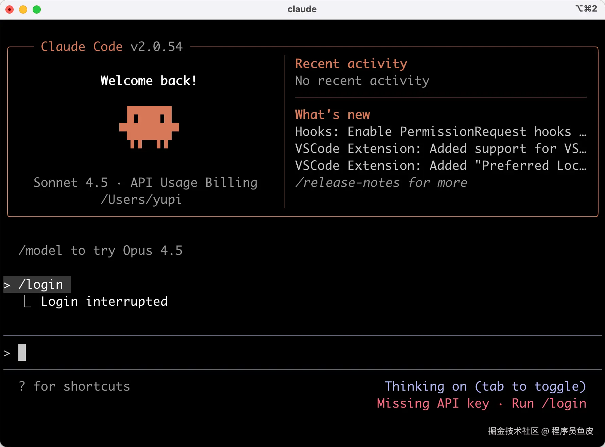Click the 'Thinking on (tab to toggle)' indicator
Image resolution: width=605 pixels, height=447 pixels.
(x=485, y=387)
